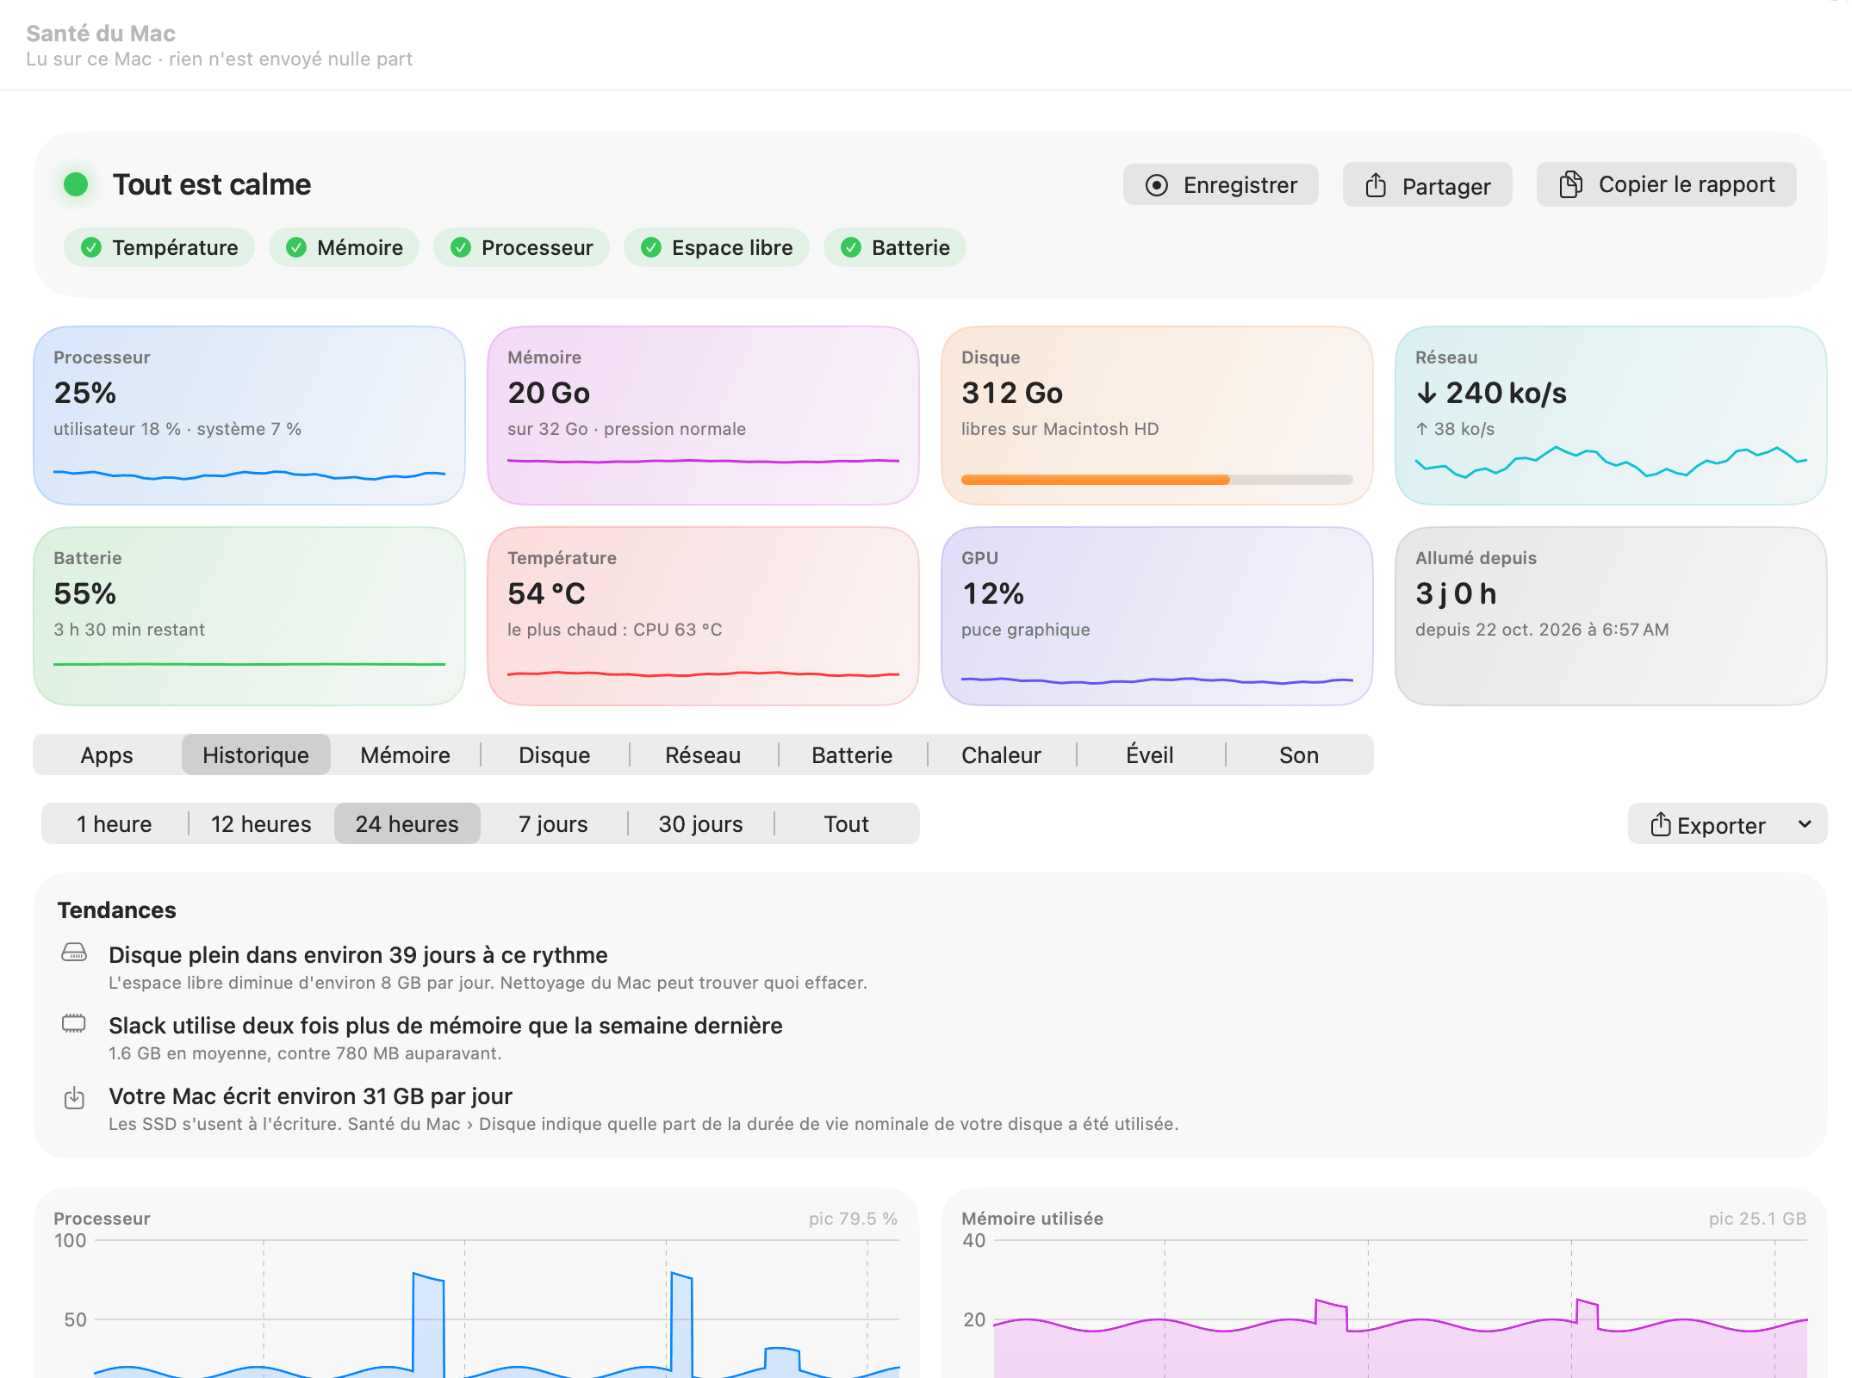Click the checkmark icon on Batterie chip
The width and height of the screenshot is (1852, 1378).
coord(851,248)
